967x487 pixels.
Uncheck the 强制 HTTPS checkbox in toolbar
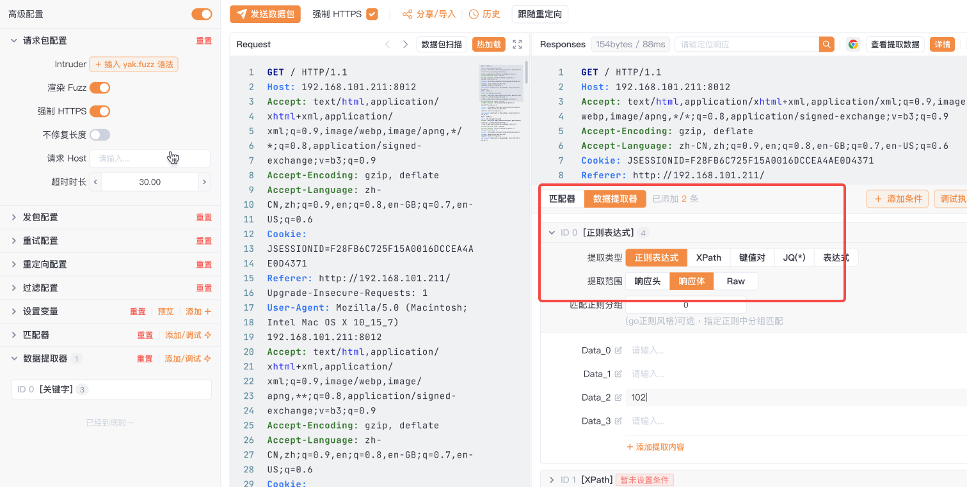point(372,14)
